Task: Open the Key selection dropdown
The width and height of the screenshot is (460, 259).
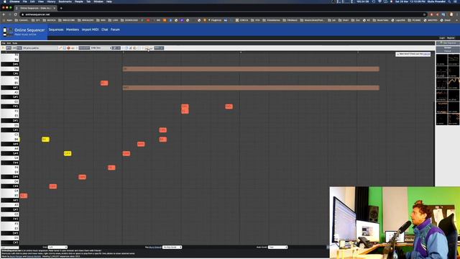Action: (x=172, y=247)
